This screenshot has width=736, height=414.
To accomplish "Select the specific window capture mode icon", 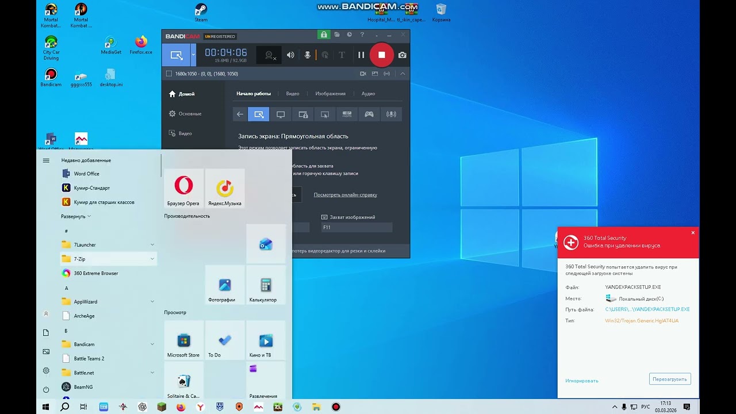I will (303, 114).
